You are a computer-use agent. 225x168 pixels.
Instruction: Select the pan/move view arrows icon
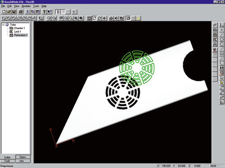tap(104, 18)
